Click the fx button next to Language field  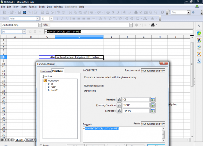point(119,111)
